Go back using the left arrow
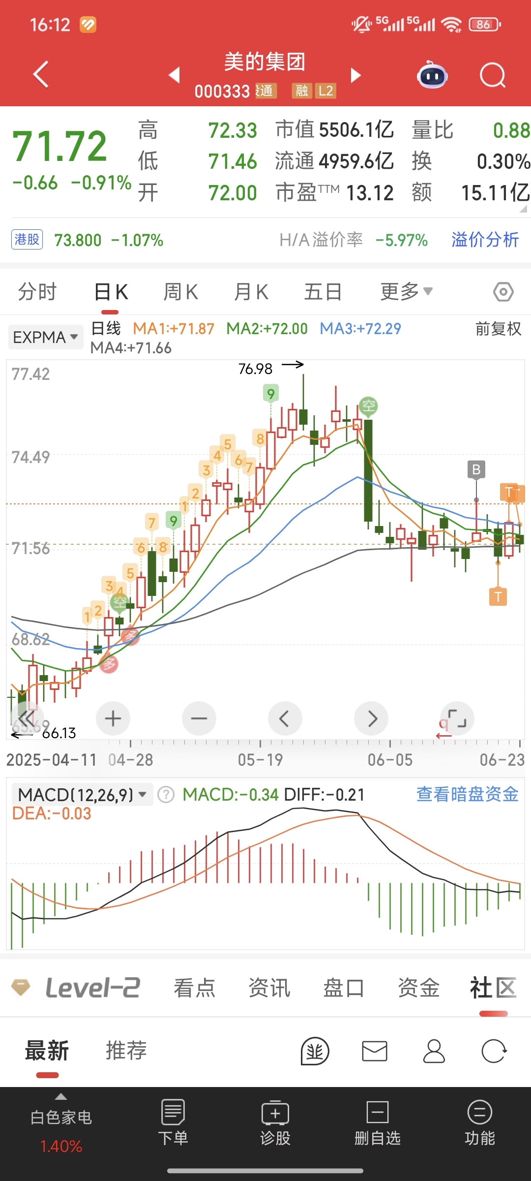This screenshot has width=531, height=1181. click(x=41, y=74)
